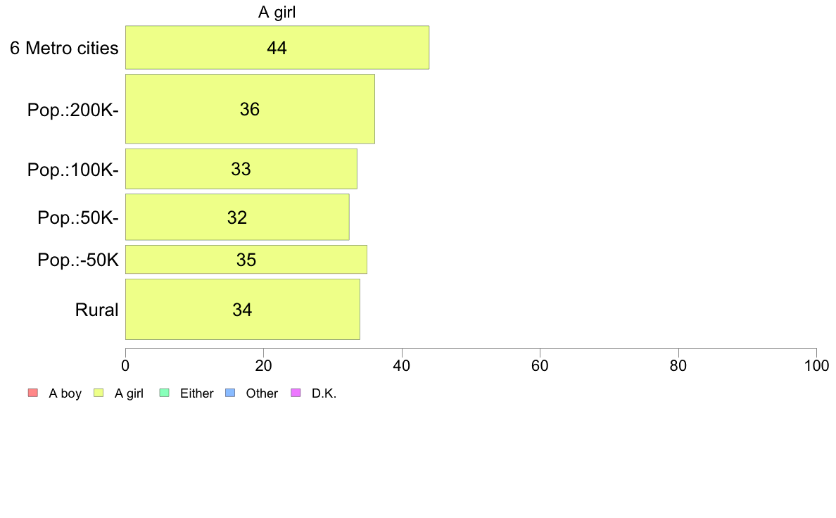
Task: Select the Pop.:-50K bar showing 35
Action: [x=246, y=260]
